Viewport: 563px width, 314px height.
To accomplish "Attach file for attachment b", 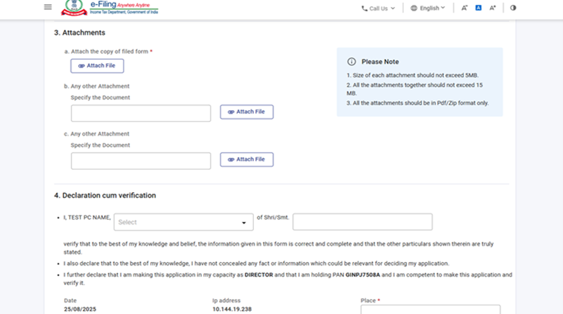I will [x=246, y=112].
